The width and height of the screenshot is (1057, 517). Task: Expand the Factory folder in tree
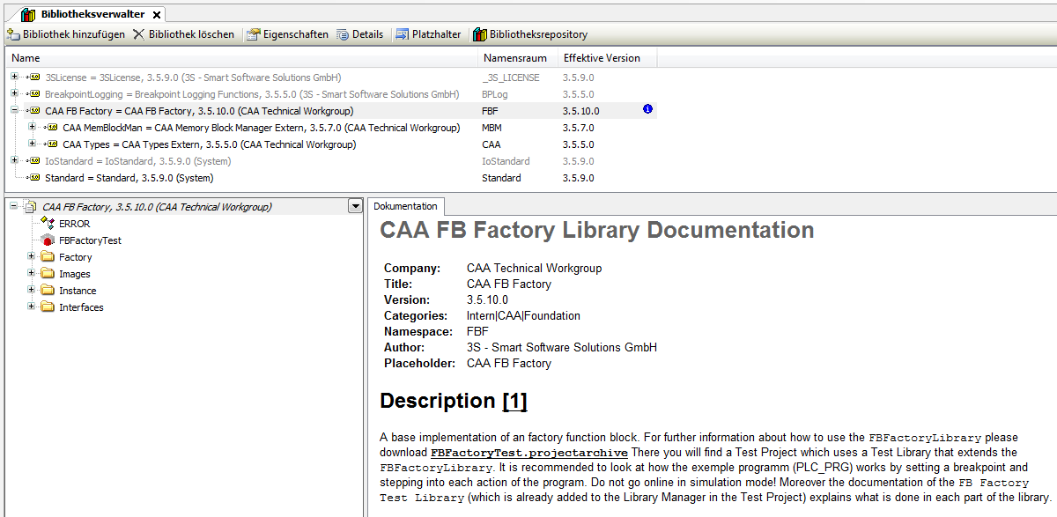33,257
